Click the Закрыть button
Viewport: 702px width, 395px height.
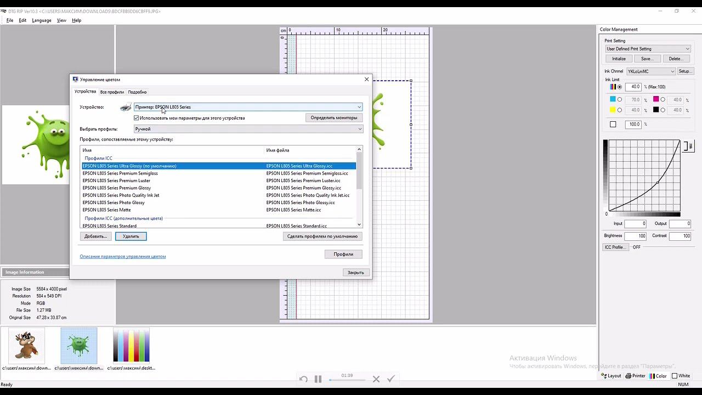355,273
